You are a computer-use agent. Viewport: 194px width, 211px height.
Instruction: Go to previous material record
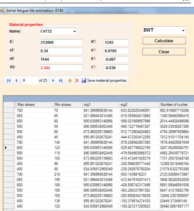point(16,80)
